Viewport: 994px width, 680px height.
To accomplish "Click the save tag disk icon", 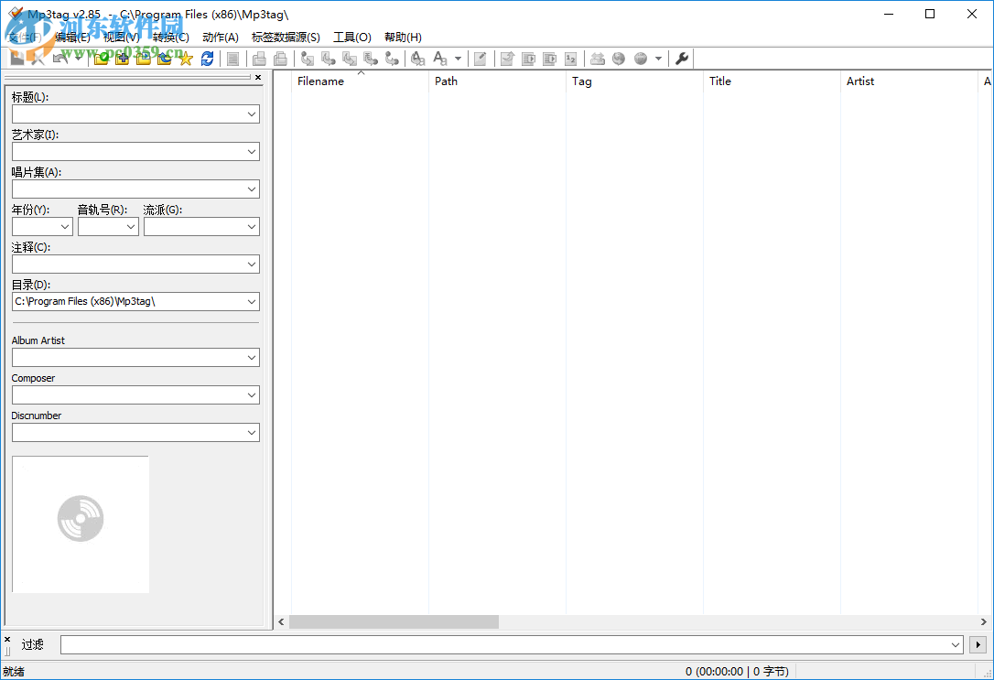I will (x=16, y=59).
